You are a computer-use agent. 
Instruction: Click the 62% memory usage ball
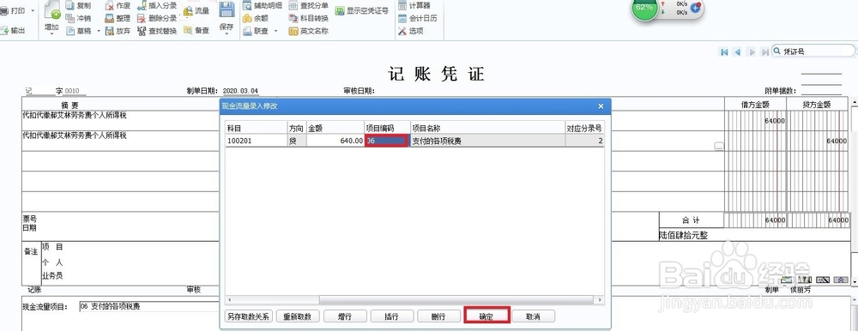click(644, 8)
